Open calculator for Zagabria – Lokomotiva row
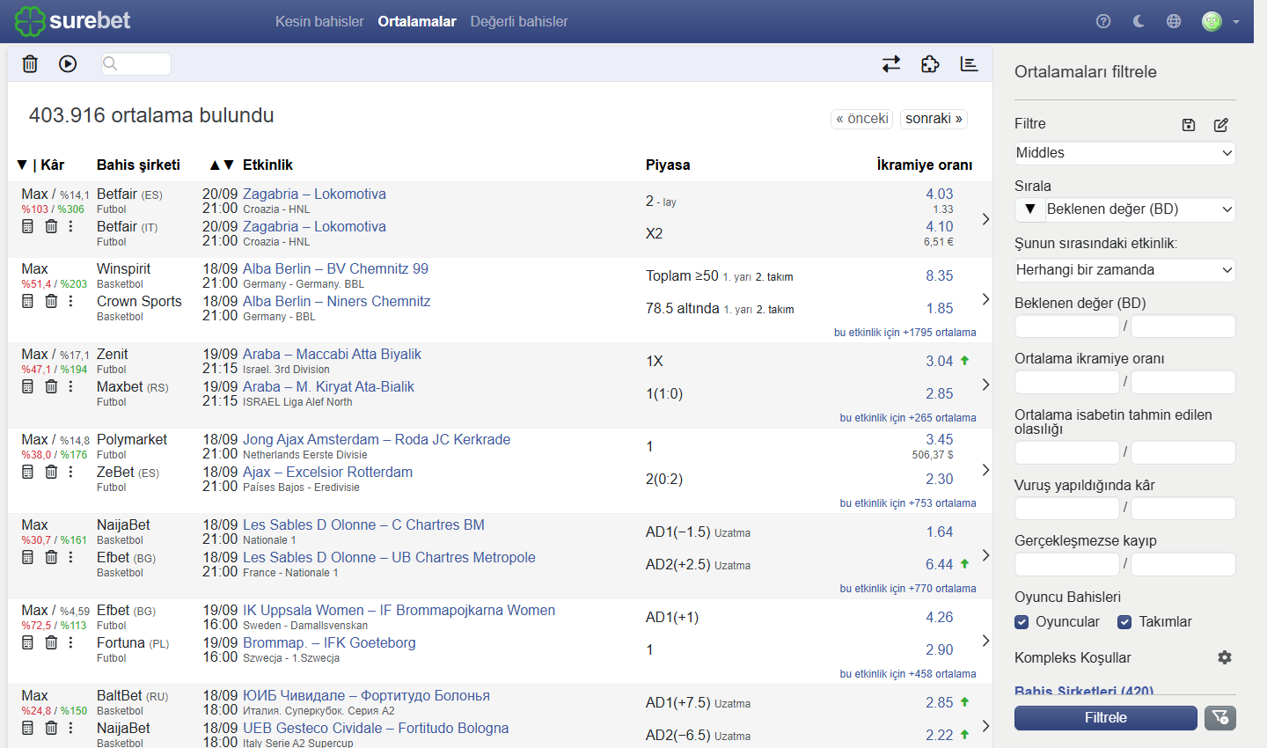 pyautogui.click(x=27, y=227)
